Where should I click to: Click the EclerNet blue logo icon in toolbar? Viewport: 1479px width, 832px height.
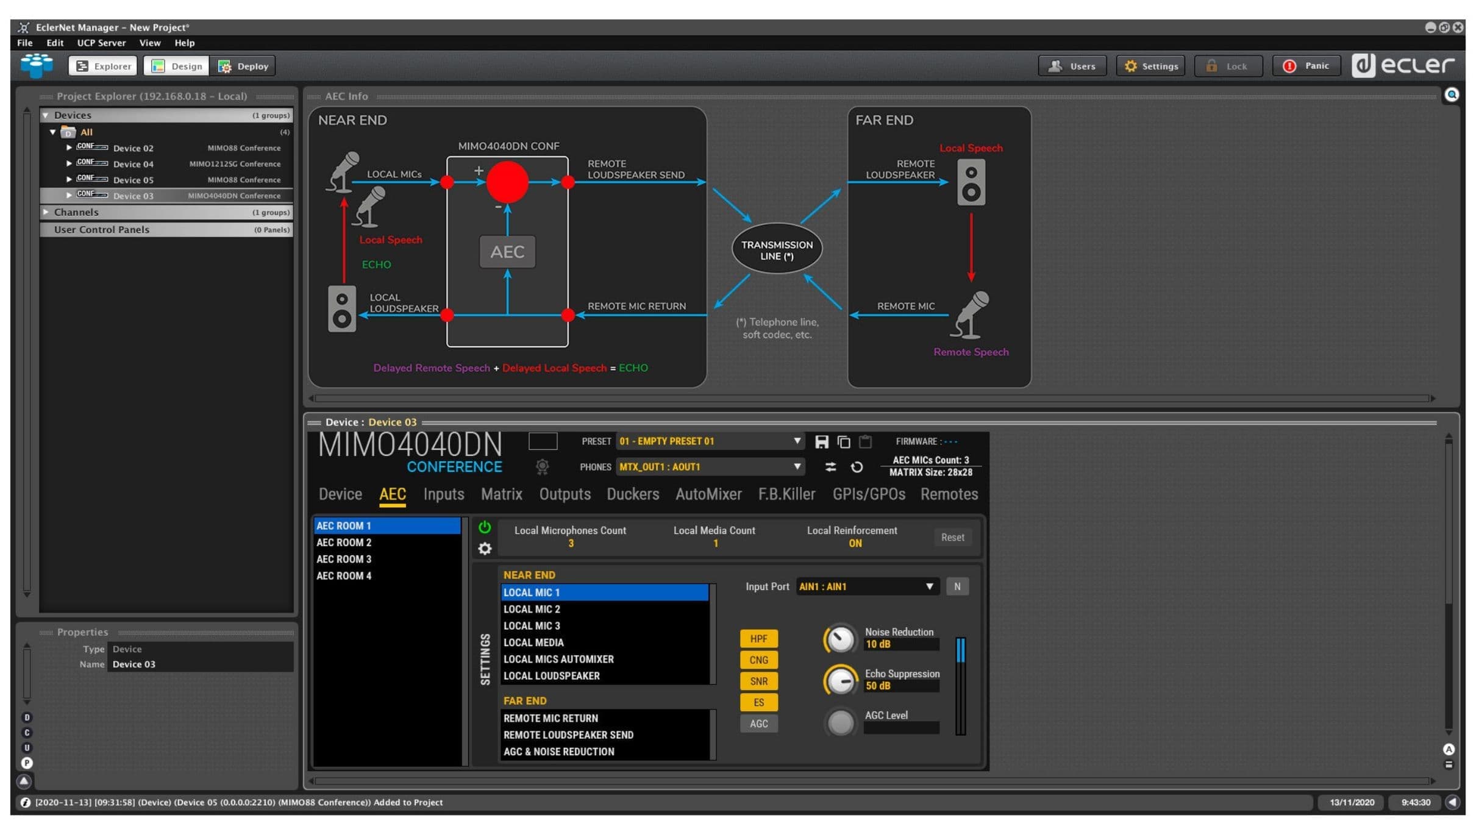click(37, 65)
